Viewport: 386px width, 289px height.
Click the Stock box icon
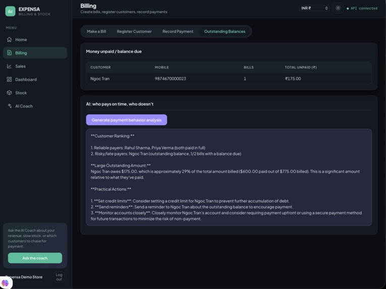10,93
